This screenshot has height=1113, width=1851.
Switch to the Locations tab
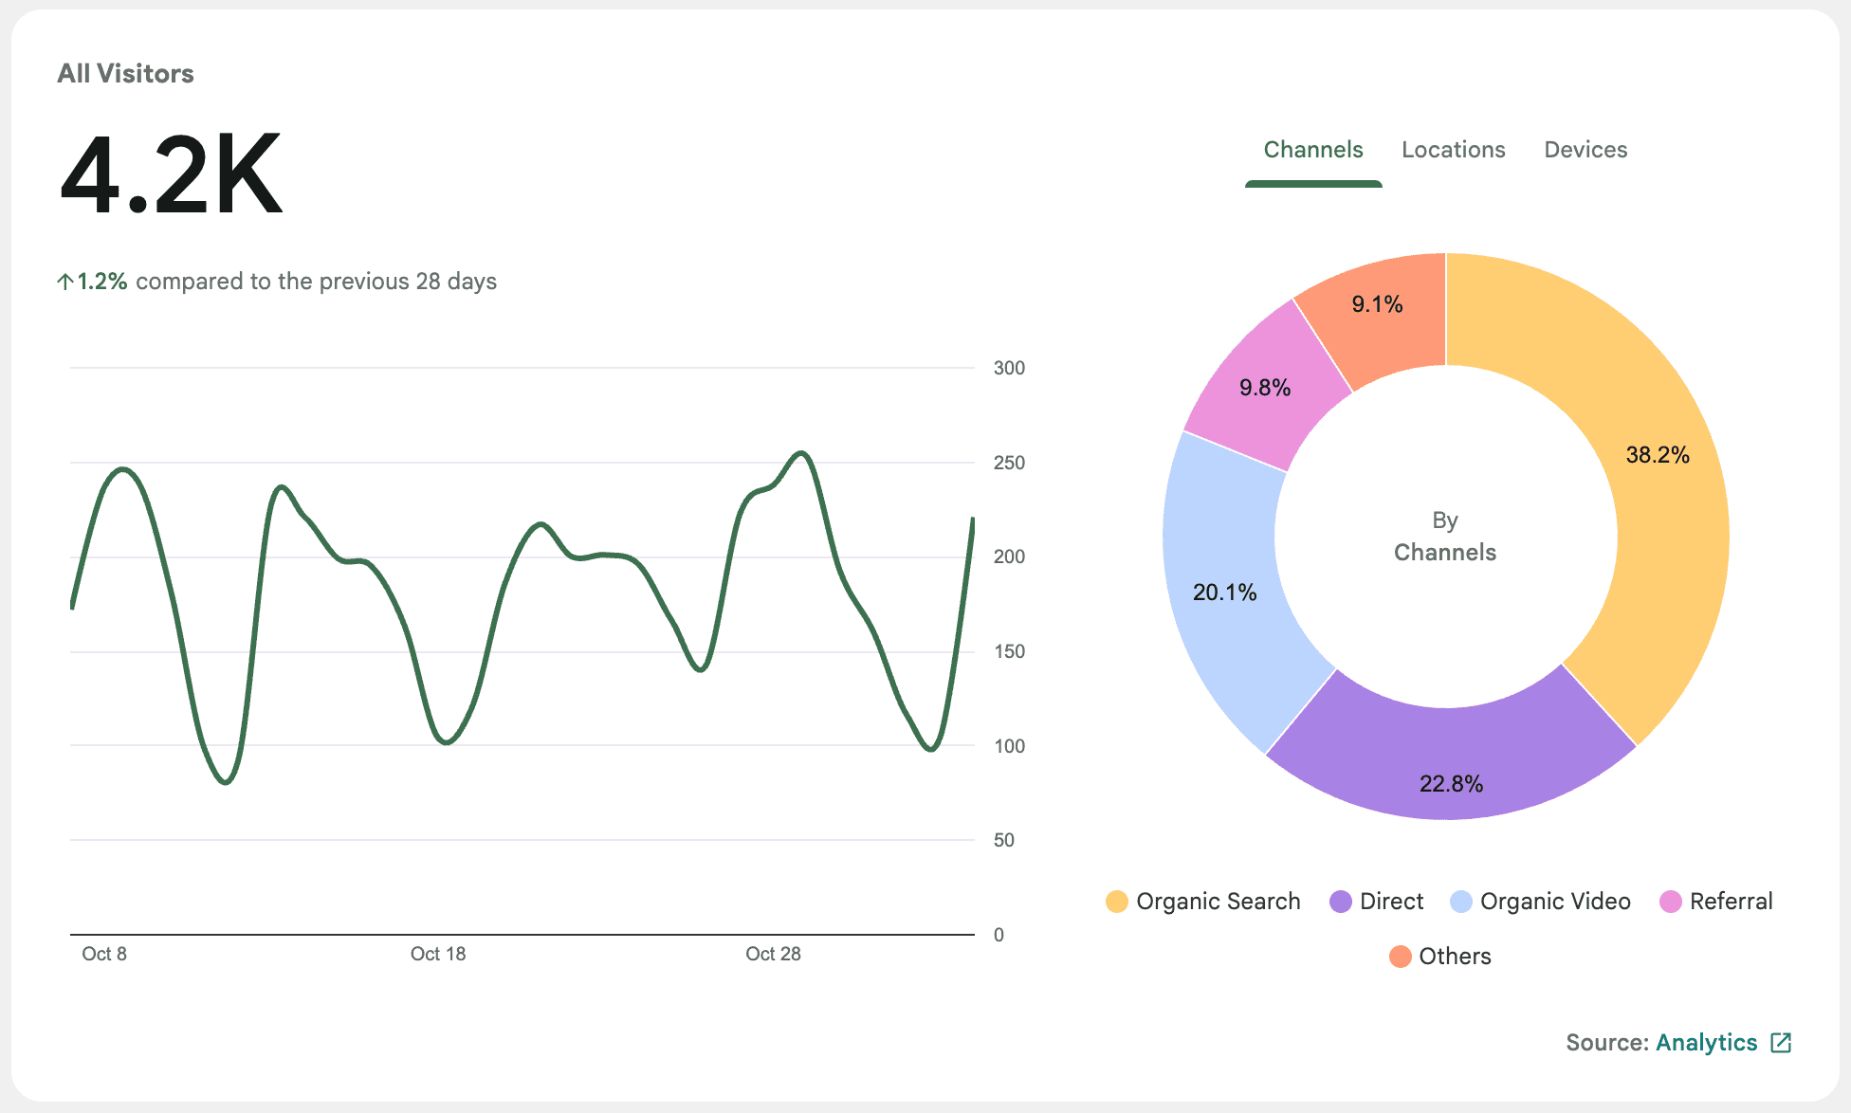tap(1453, 150)
